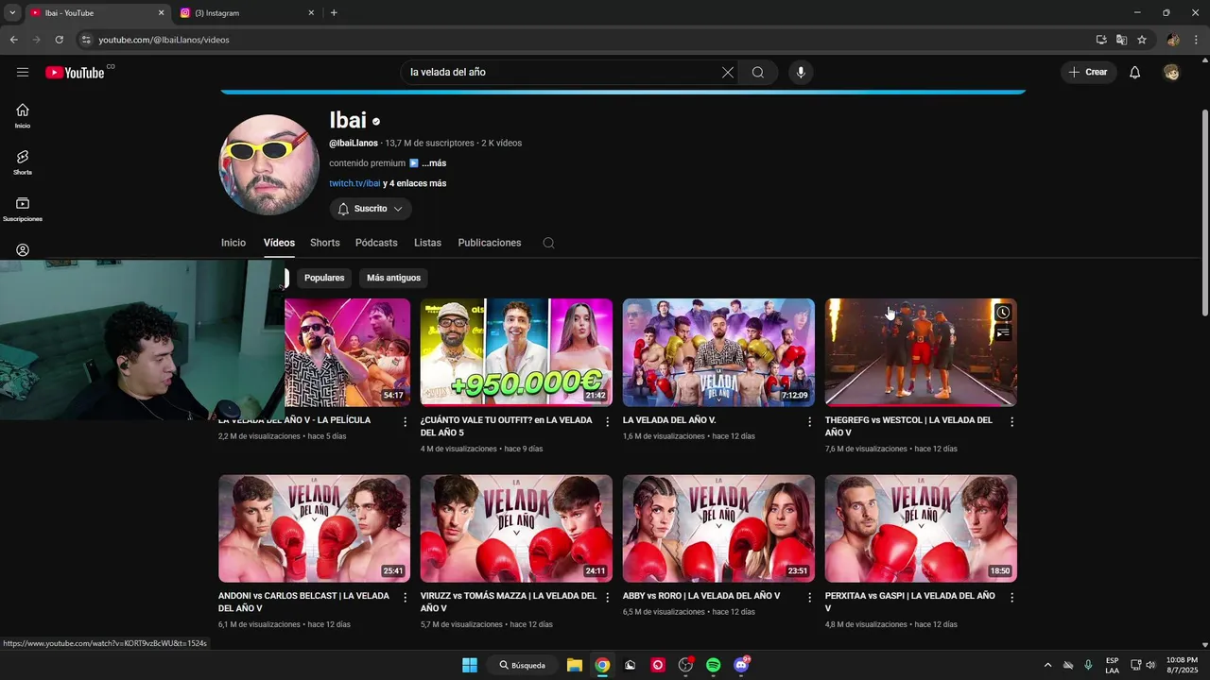The image size is (1210, 680).
Task: Open the twitch.tv/ibai link
Action: [x=354, y=183]
